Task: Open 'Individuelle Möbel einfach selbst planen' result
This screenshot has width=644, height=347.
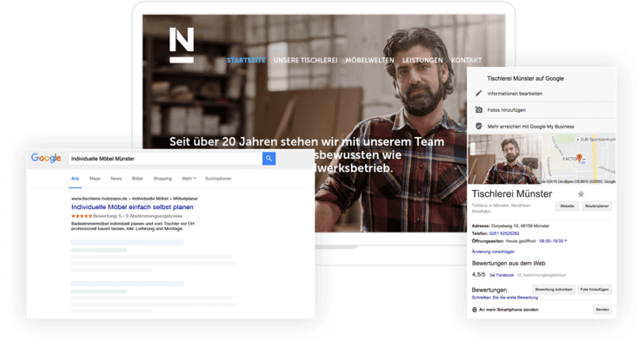Action: point(130,207)
